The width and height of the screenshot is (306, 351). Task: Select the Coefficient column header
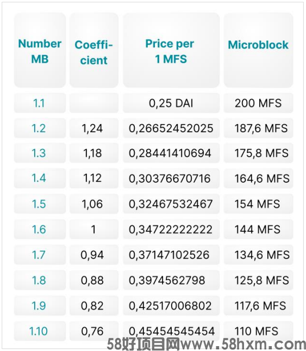94,50
